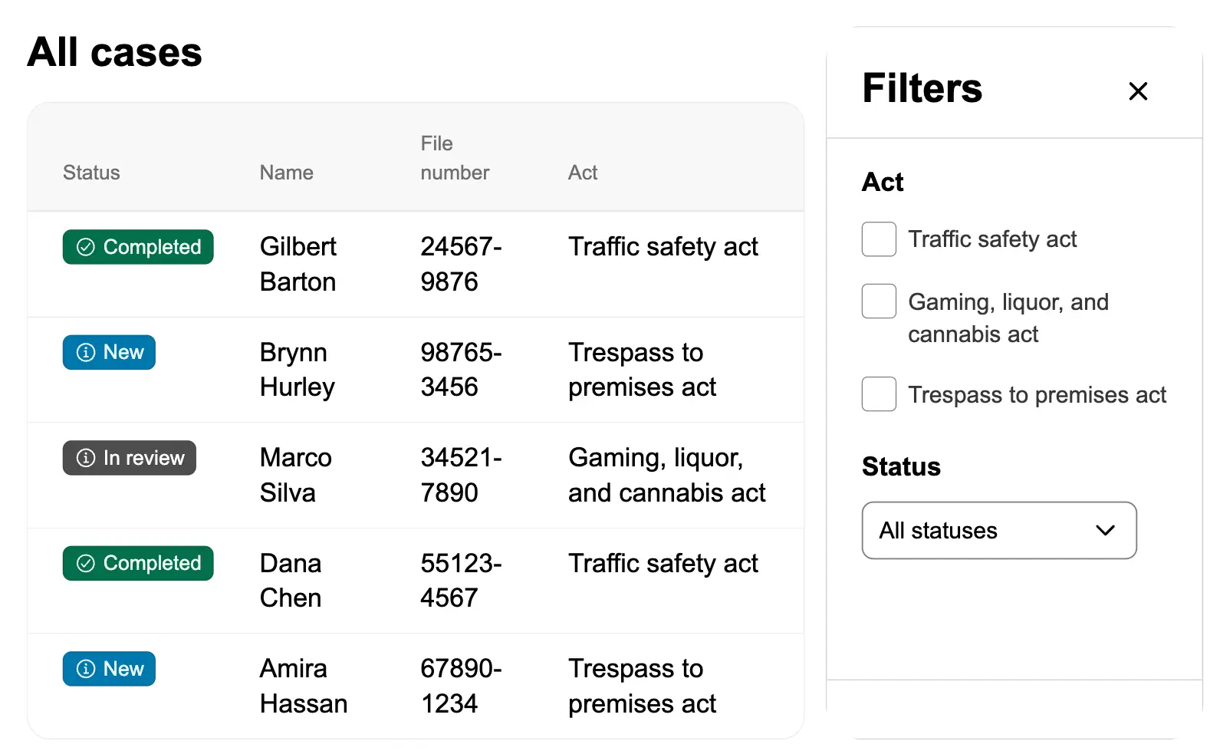Click the File number column header
This screenshot has width=1210, height=754.
(x=454, y=158)
